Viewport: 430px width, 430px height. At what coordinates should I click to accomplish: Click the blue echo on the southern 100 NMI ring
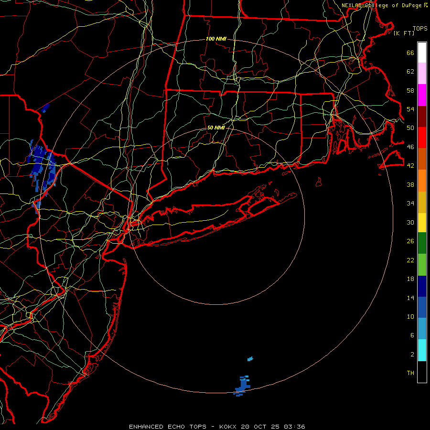click(x=242, y=386)
